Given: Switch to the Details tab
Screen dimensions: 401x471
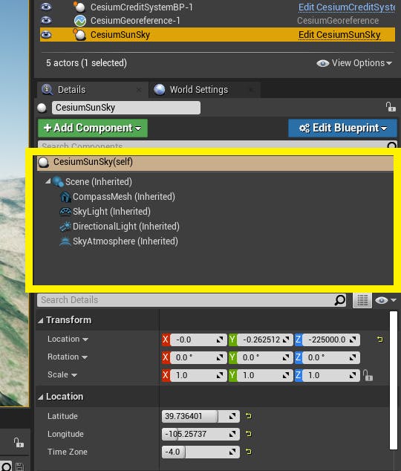Looking at the screenshot, I should pos(71,89).
